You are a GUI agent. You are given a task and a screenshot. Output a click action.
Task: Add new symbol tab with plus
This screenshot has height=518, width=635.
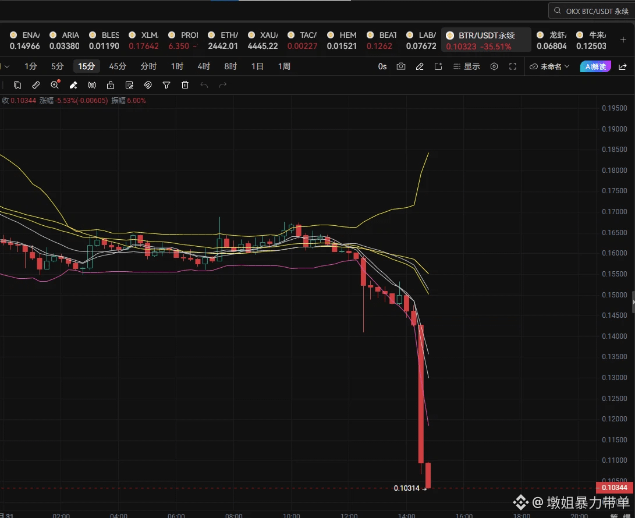pos(623,40)
